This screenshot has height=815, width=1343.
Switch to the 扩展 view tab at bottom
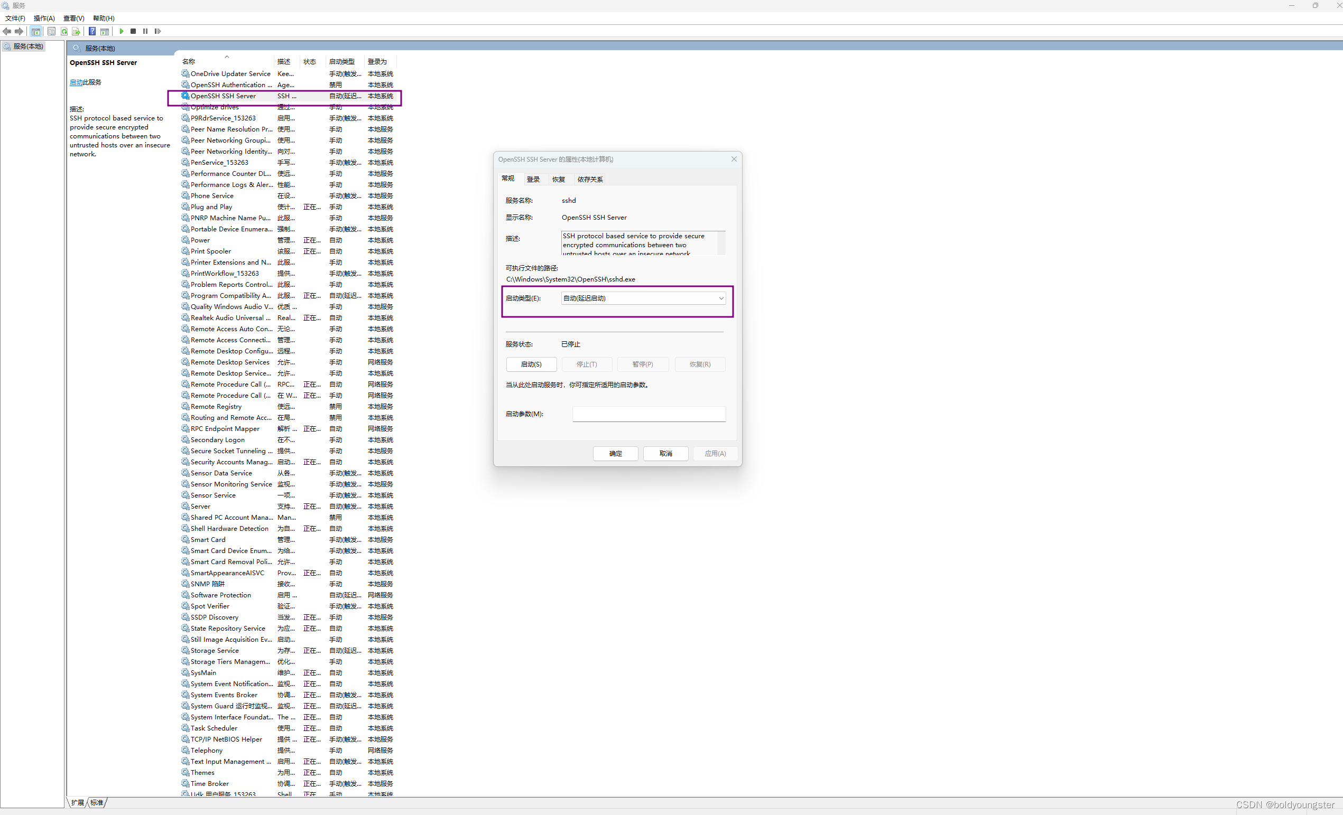[77, 803]
